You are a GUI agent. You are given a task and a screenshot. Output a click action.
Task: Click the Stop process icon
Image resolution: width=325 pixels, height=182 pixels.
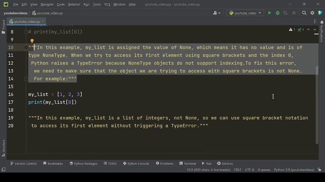point(294,13)
